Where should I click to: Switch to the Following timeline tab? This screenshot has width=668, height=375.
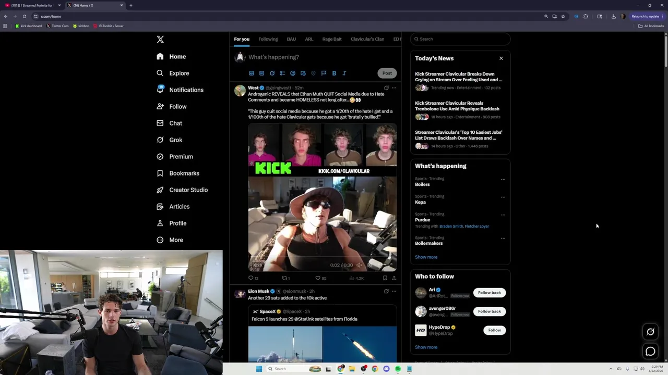(x=268, y=39)
